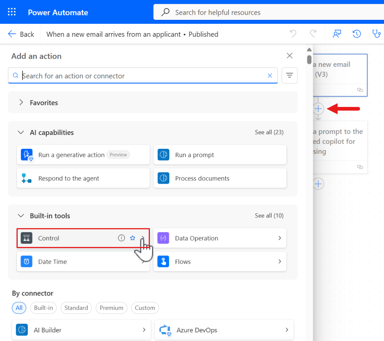Open the app launcher waffle icon
Viewport: 384px width, 341px height.
(x=12, y=12)
